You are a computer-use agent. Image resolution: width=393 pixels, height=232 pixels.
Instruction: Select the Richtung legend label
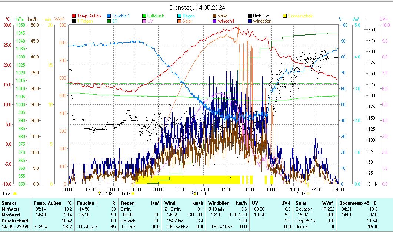[261, 16]
